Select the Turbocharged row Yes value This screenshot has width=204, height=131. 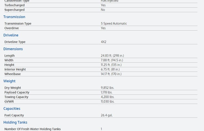[103, 5]
